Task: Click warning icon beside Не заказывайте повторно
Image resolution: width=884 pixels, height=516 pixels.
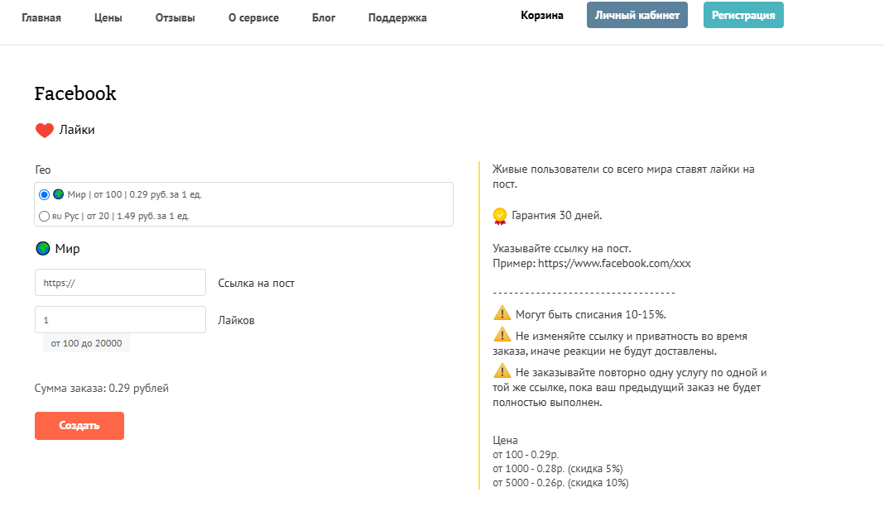Action: 502,370
